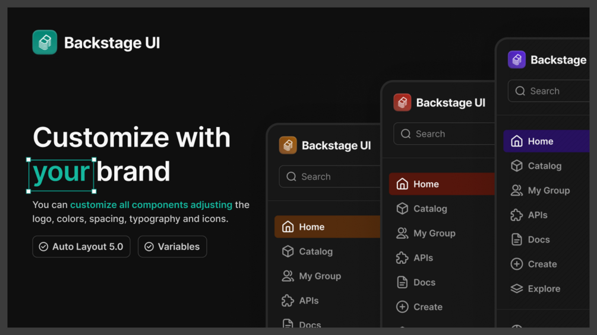597x335 pixels.
Task: Click the Docs file icon in purple sidebar
Action: [517, 240]
